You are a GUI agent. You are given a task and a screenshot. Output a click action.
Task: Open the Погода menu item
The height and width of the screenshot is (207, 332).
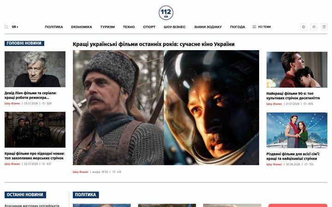[x=237, y=27]
